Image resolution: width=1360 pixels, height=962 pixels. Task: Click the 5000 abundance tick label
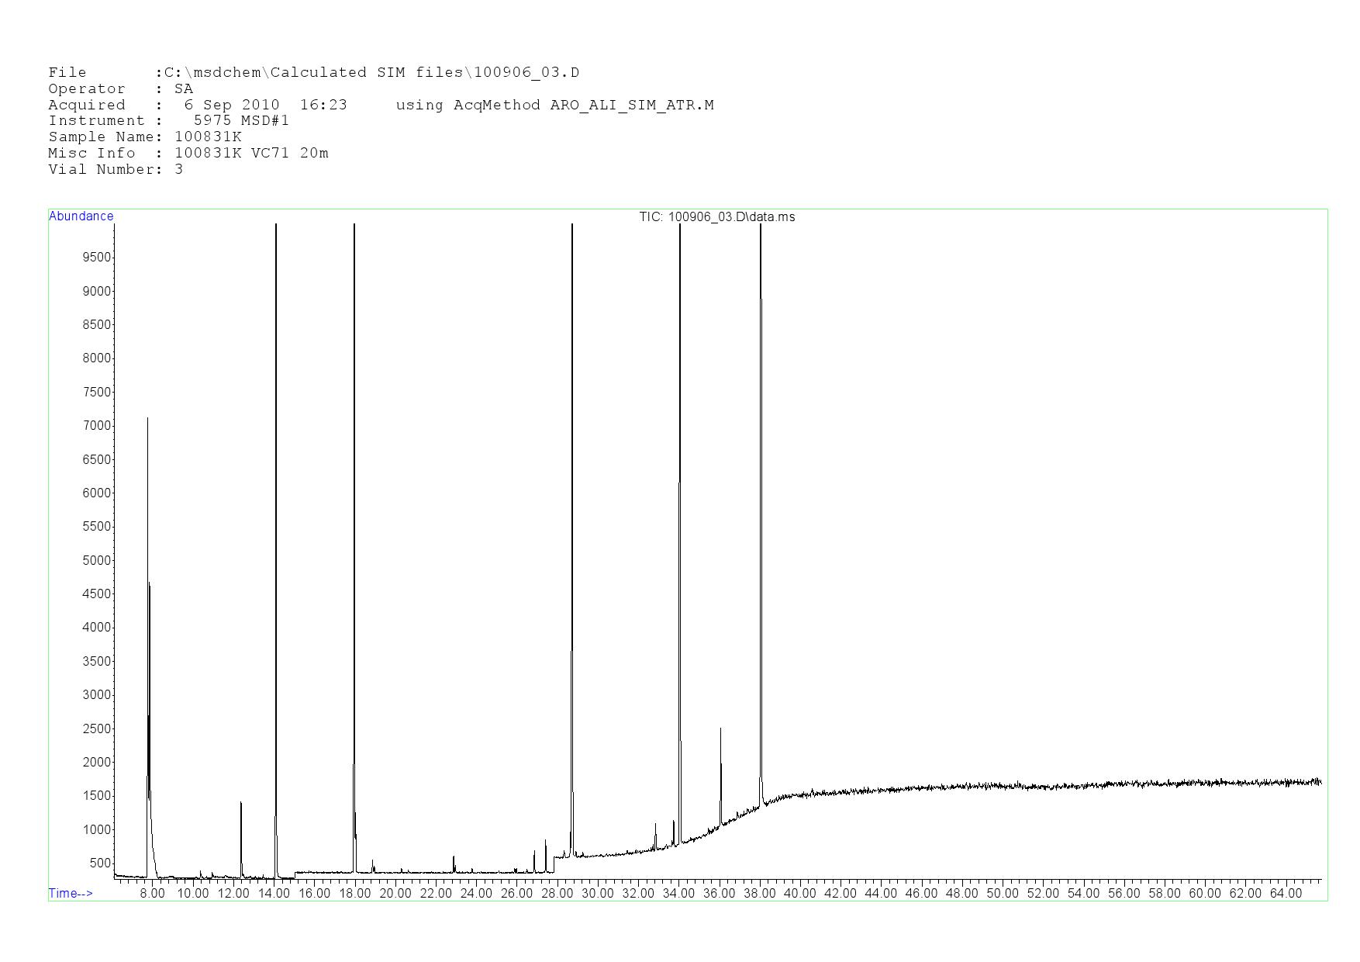coord(97,561)
